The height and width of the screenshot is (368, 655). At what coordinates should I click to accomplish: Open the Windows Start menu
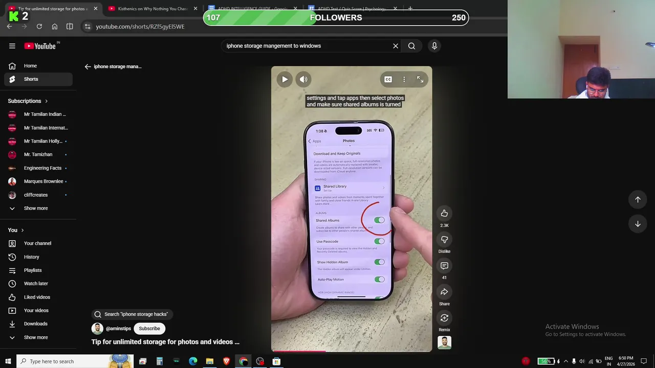(x=8, y=361)
